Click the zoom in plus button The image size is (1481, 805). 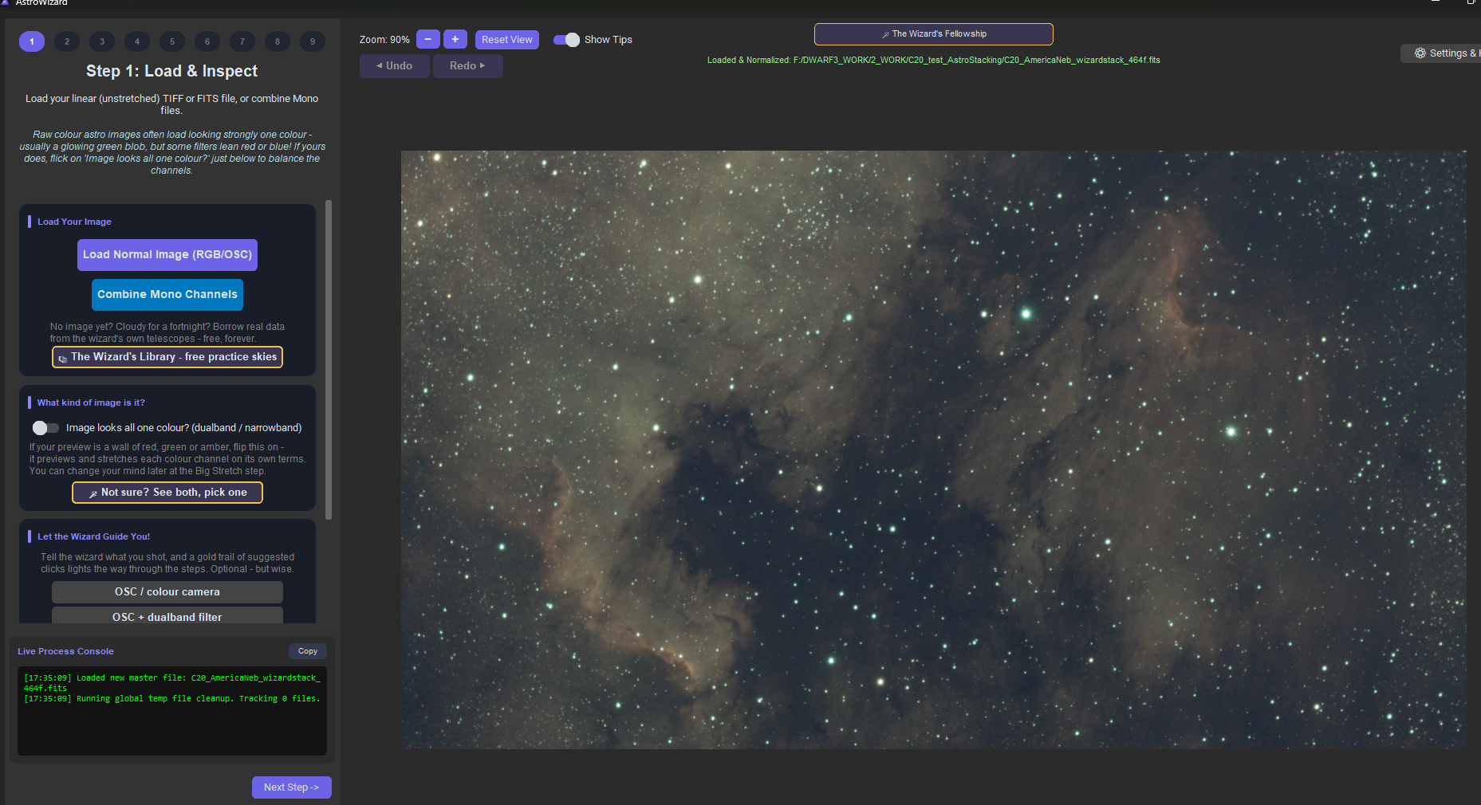click(x=455, y=39)
